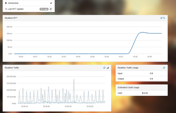Click the Realtime Traffic panel title
Image resolution: width=176 pixels, height=113 pixels.
click(x=12, y=68)
